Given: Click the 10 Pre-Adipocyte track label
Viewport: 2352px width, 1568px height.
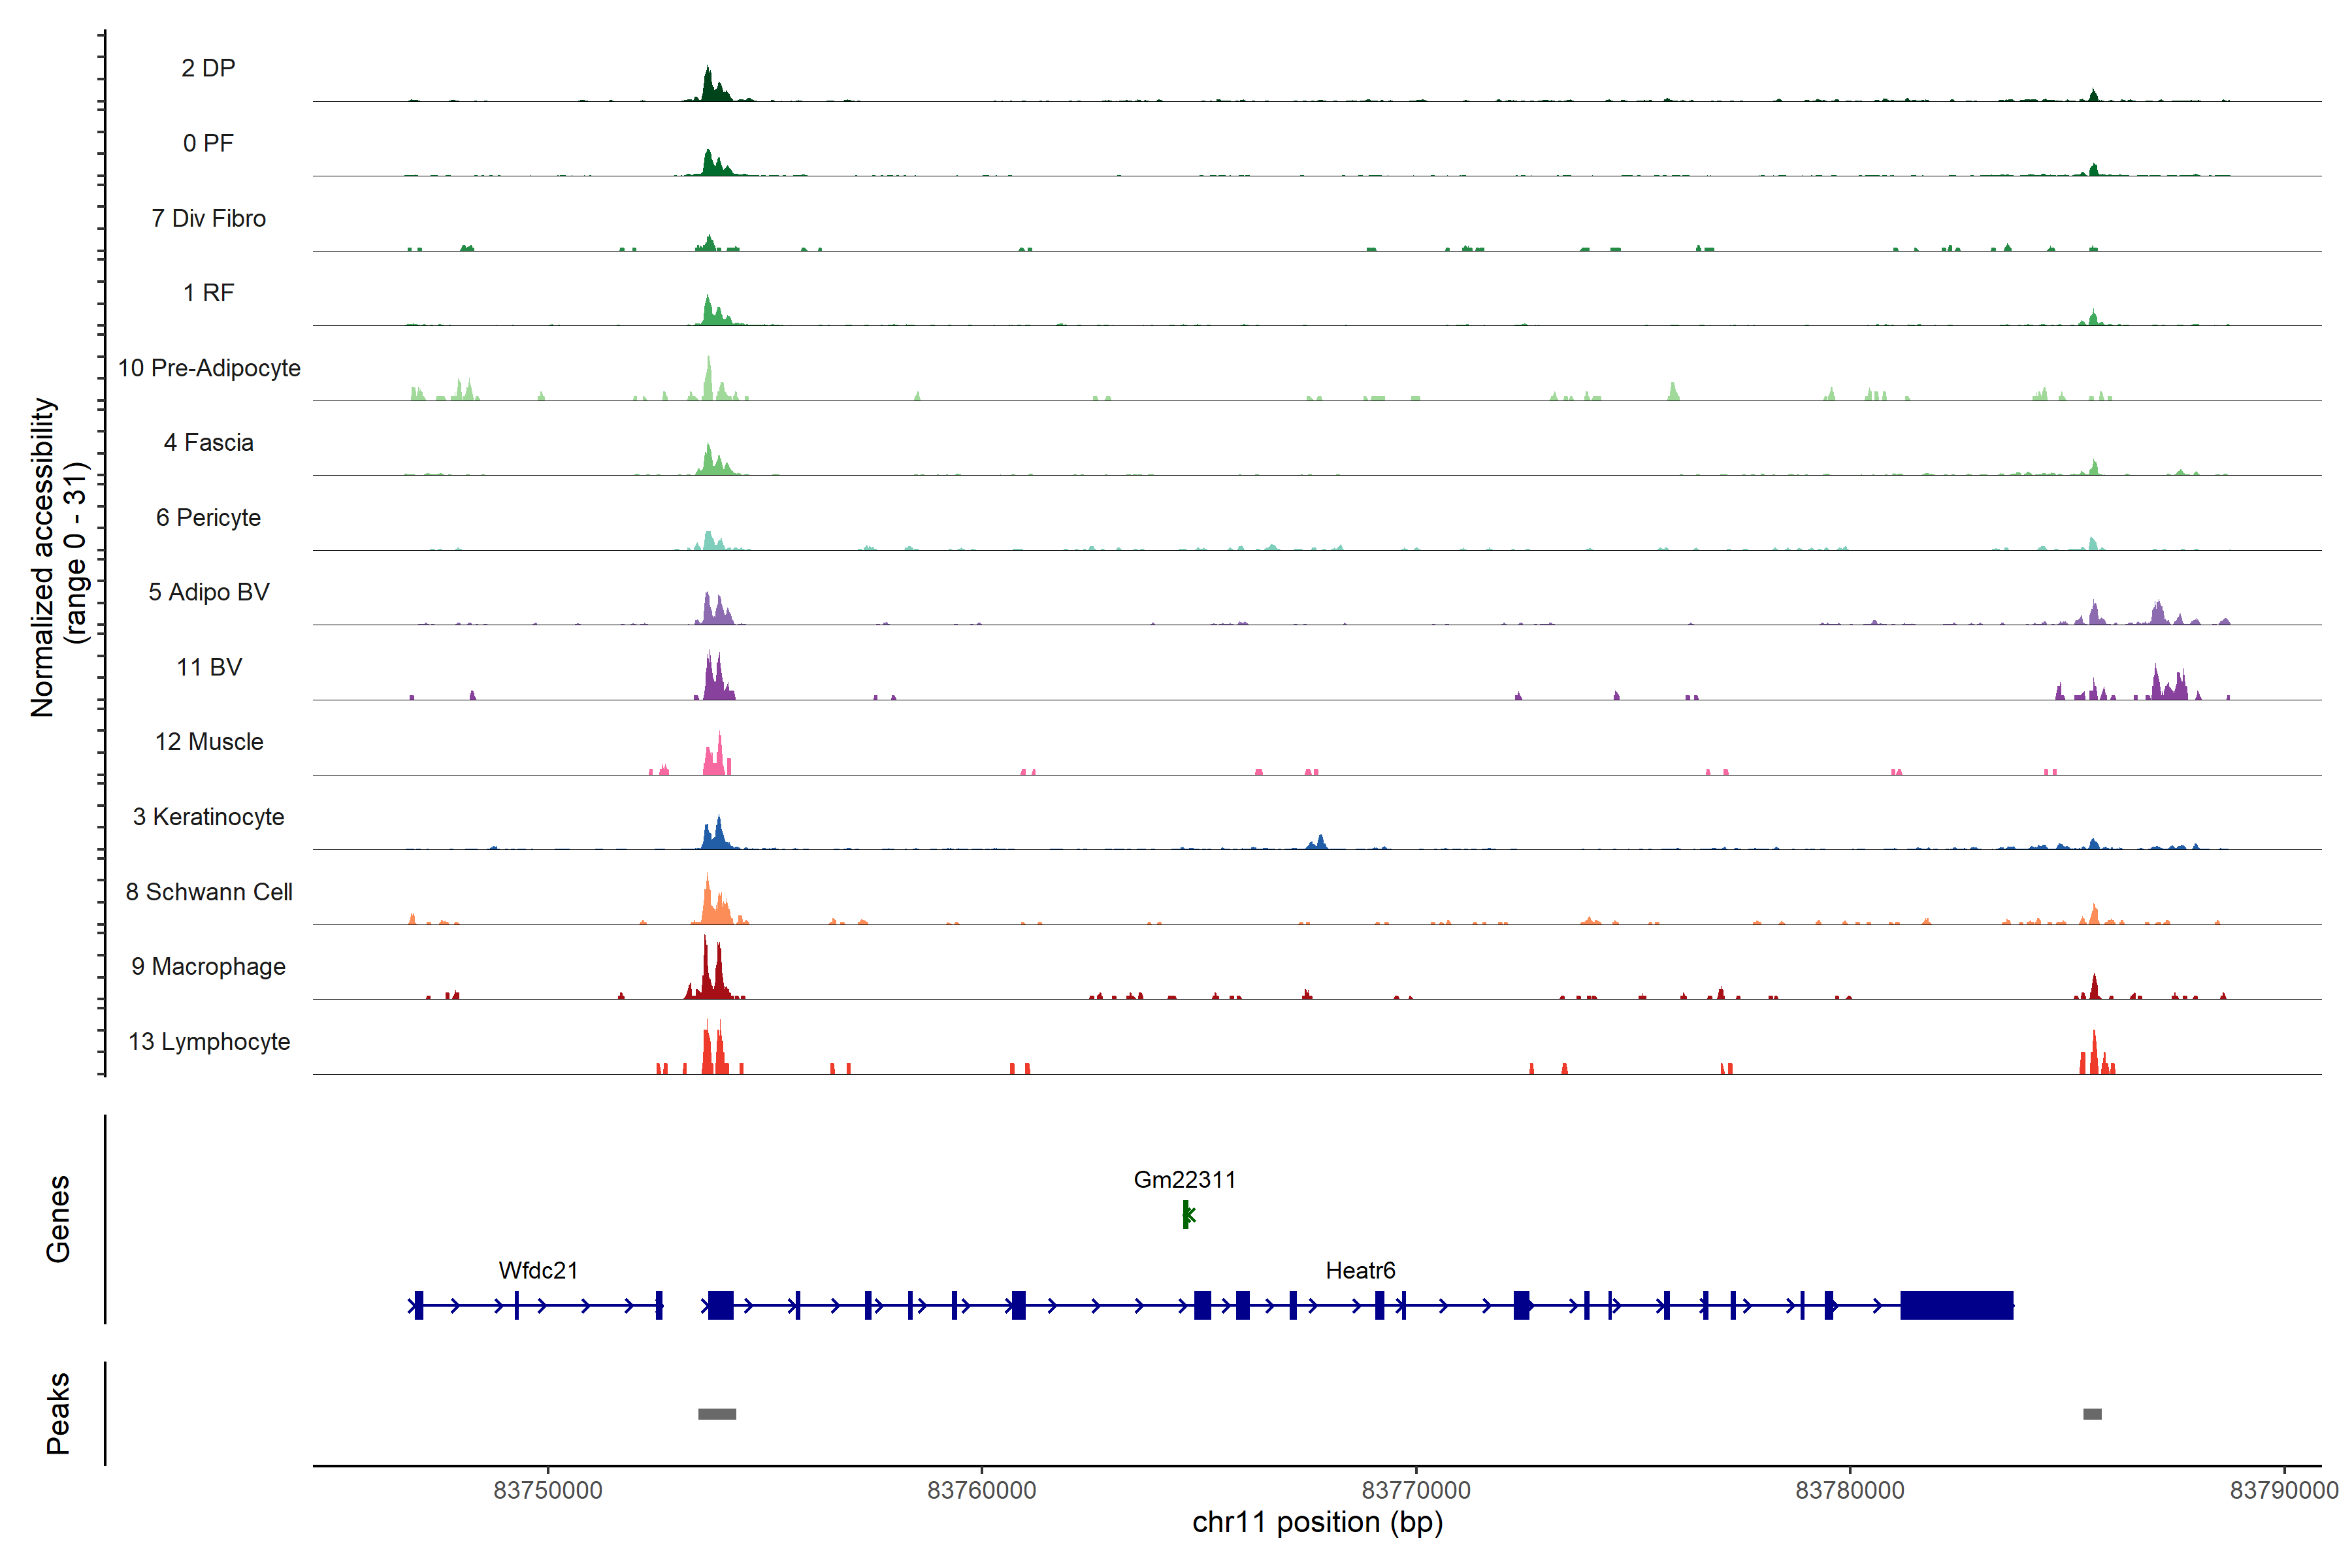Looking at the screenshot, I should 209,368.
